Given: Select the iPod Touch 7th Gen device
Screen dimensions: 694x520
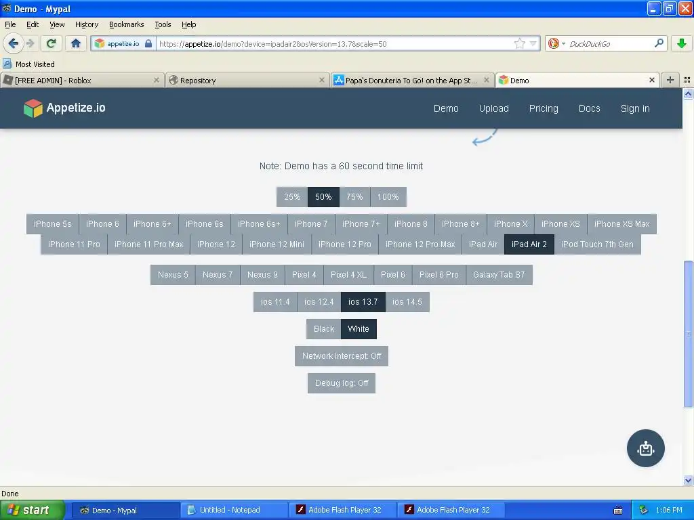Looking at the screenshot, I should click(x=597, y=244).
